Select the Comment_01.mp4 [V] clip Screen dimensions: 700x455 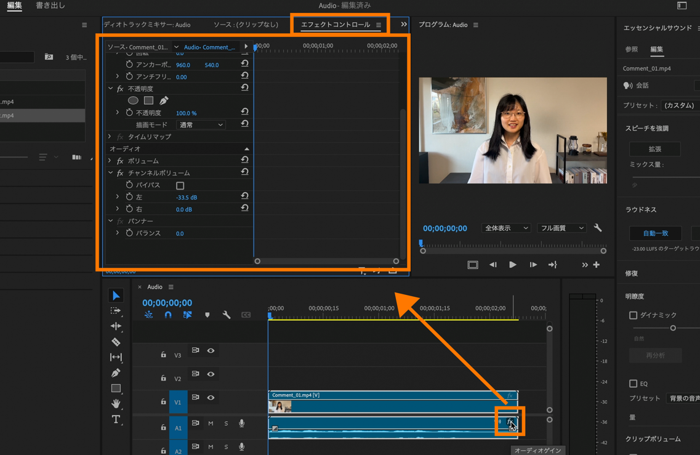(393, 401)
